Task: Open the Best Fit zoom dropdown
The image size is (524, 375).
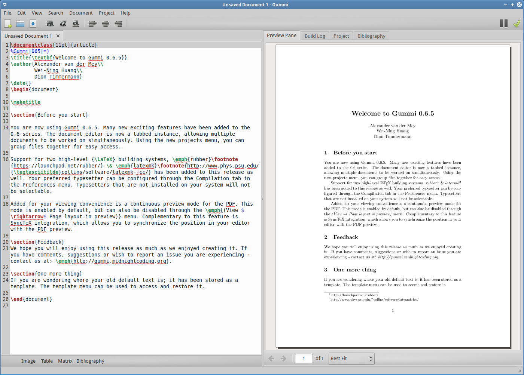Action: click(x=351, y=359)
